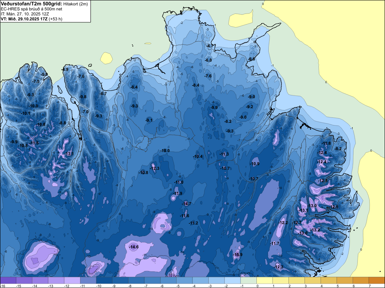
Task: Click the '-12.8' temperature value
Action: pyautogui.click(x=323, y=181)
